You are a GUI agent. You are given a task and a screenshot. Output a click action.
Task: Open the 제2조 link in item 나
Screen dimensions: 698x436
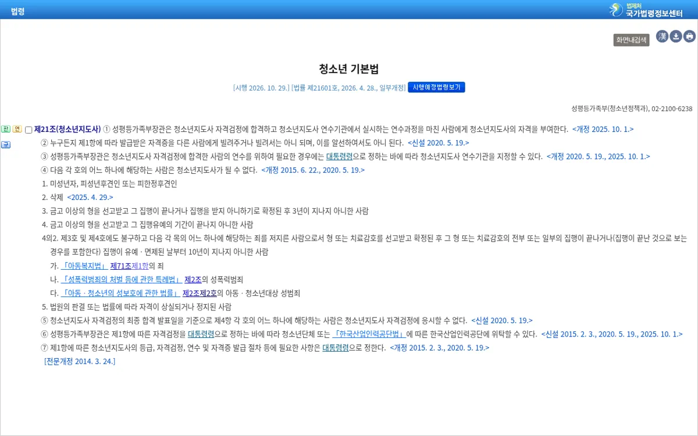tap(193, 280)
